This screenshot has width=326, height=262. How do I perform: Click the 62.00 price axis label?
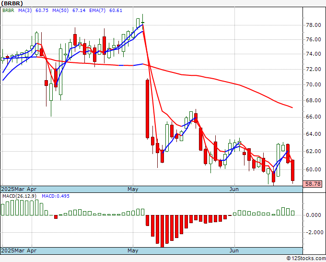point(314,151)
